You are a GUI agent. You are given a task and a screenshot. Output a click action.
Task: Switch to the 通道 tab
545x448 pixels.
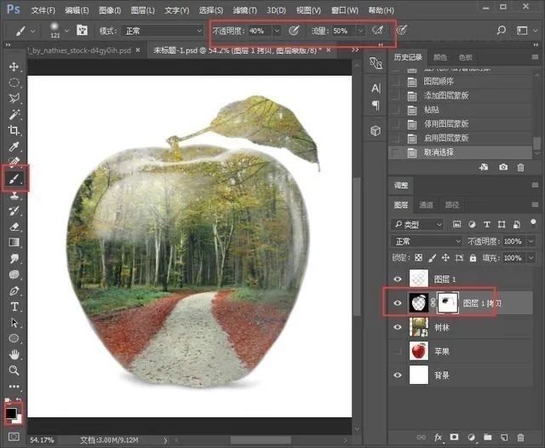point(427,205)
